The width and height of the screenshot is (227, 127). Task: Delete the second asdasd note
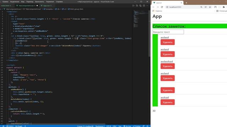[167, 54]
